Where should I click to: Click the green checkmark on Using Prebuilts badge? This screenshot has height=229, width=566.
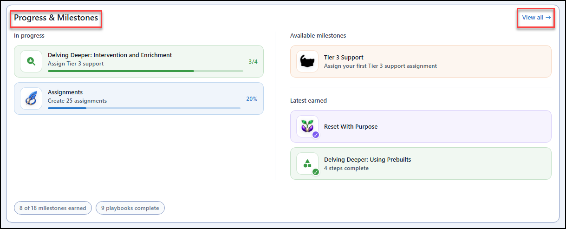click(316, 172)
